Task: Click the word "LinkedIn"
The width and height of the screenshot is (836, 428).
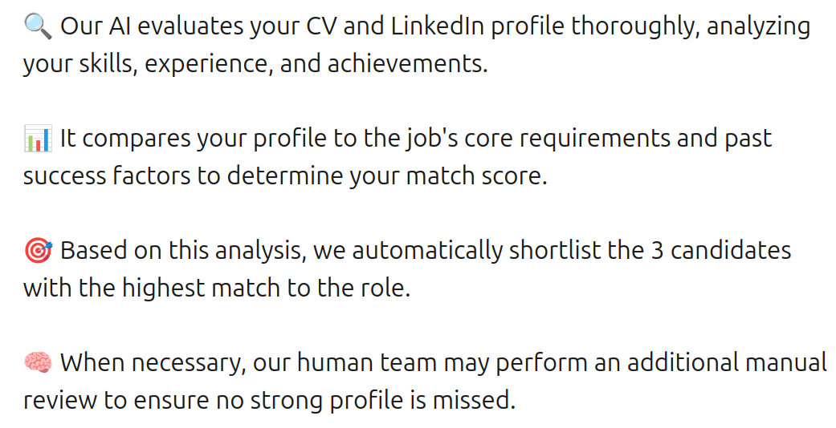Action: coord(437,26)
